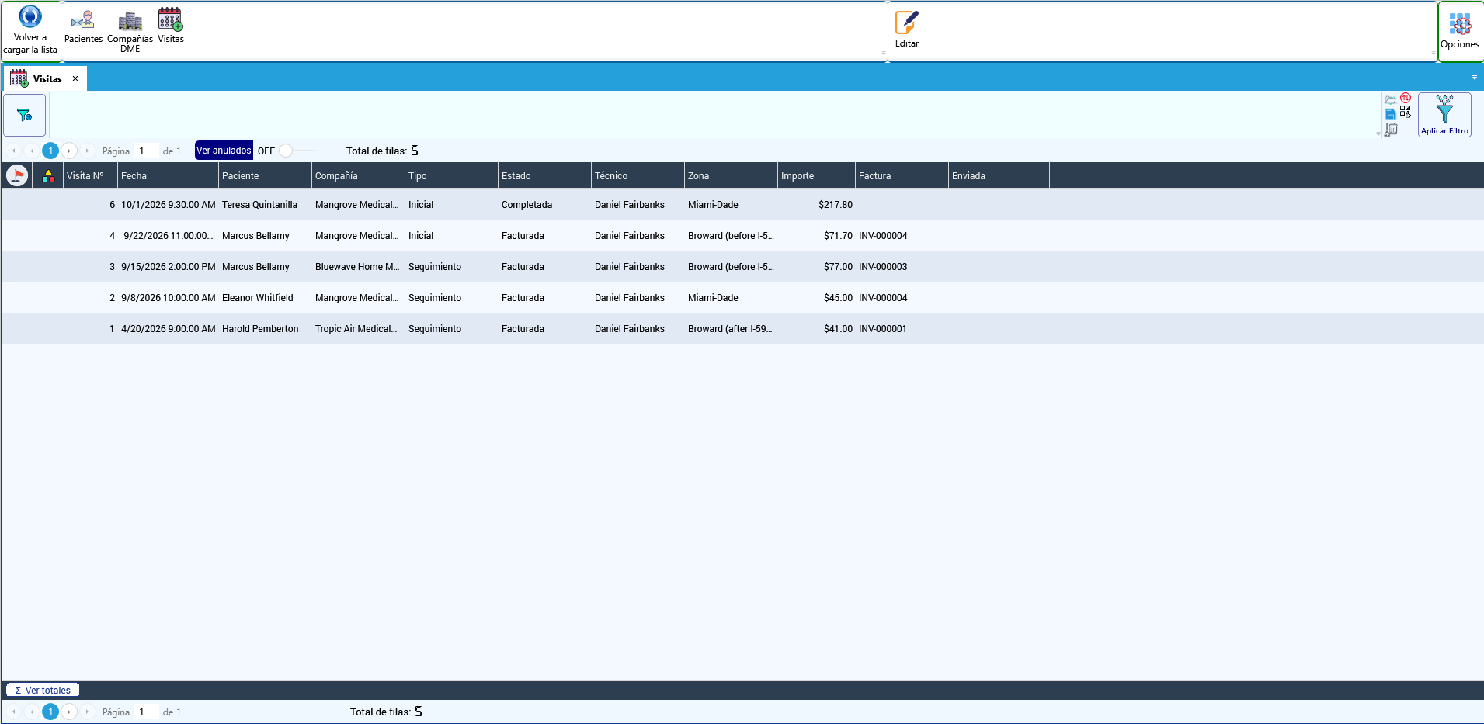Sort by the Fecha column header
Screen dimensions: 1484x724
168,175
